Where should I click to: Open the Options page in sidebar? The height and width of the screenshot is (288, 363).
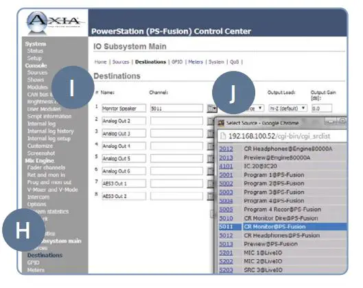[36, 204]
